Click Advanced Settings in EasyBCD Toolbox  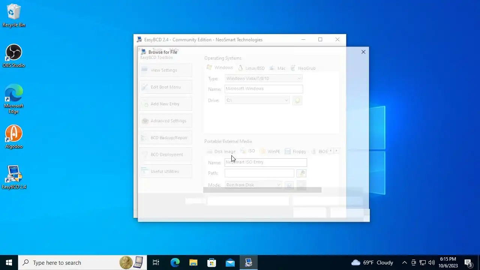[166, 121]
